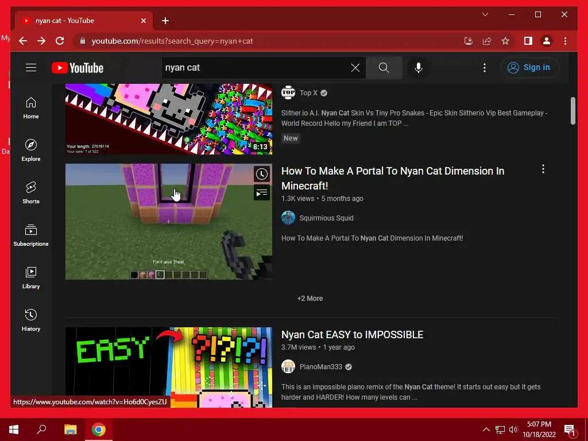Show hidden system tray icons

(x=486, y=430)
